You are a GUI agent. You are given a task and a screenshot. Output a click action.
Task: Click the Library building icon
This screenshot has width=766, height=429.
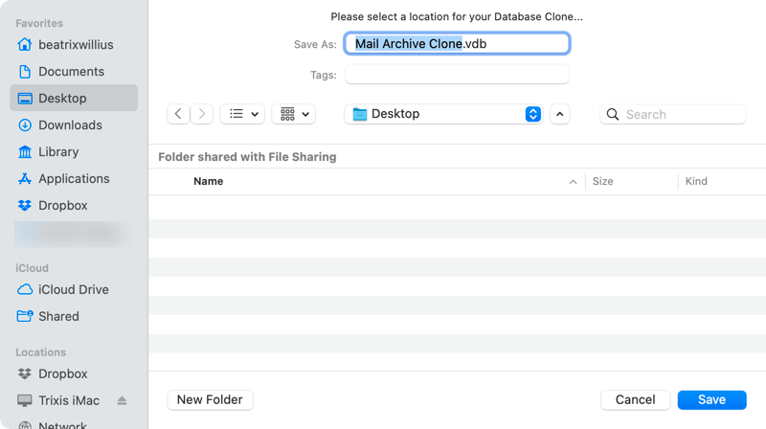click(25, 152)
